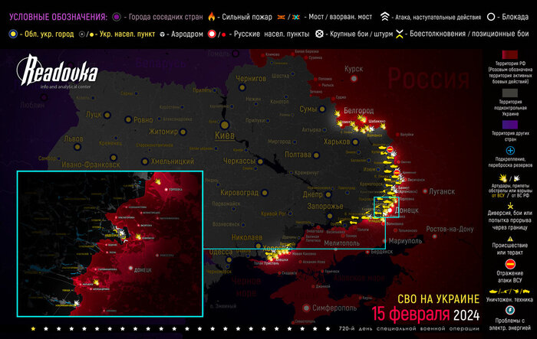Click the Харьков city marker
The image size is (537, 339).
pos(355,142)
